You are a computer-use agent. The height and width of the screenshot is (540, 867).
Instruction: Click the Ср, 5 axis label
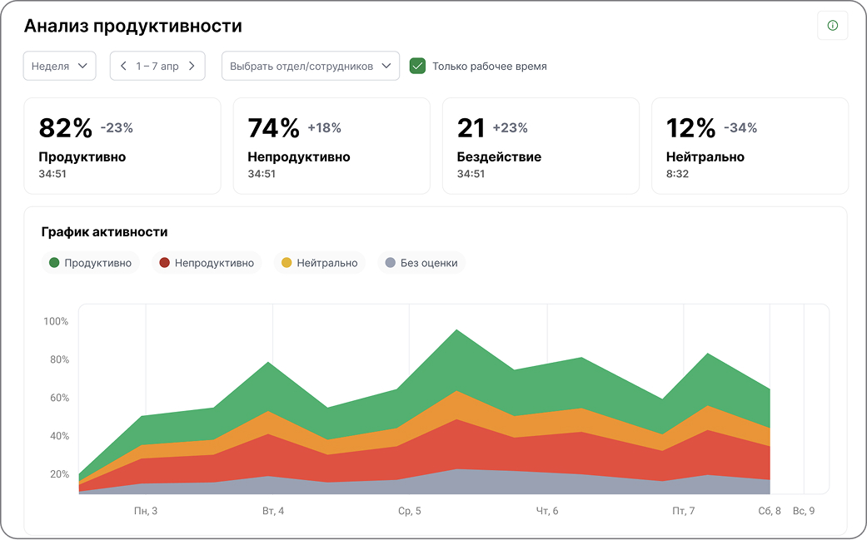tap(409, 511)
